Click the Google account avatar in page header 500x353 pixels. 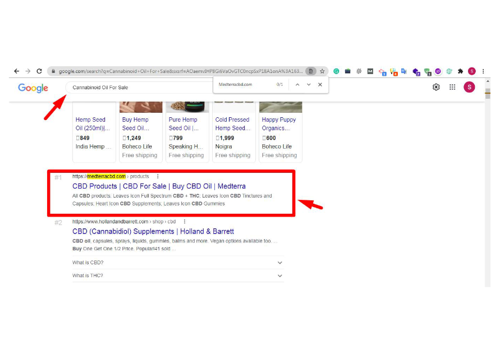point(469,87)
